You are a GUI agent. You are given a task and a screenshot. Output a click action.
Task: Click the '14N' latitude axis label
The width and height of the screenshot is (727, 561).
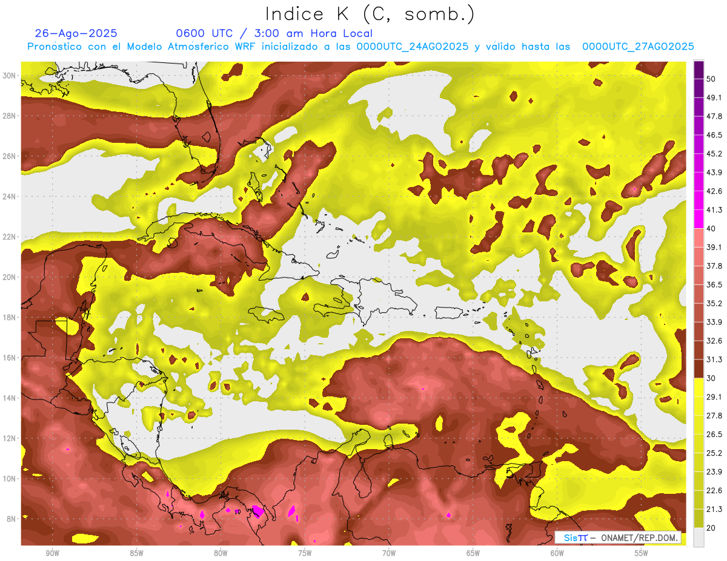[10, 398]
